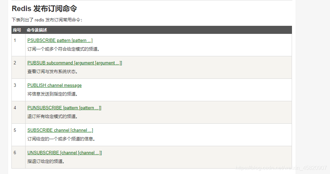Viewport: 330px width, 174px height.
Task: Click the Redis 发布订阅命令 heading
Action: [x=44, y=9]
